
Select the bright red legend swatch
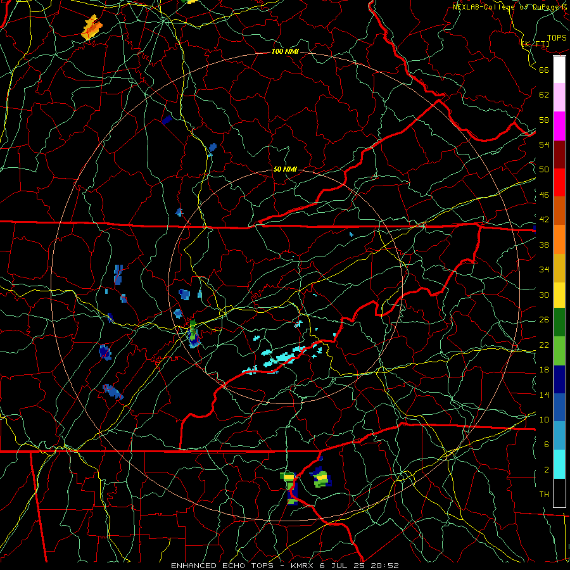click(x=559, y=182)
